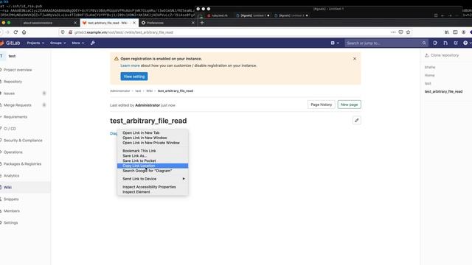
Task: Click the tracking protection shield icon
Action: point(63,32)
